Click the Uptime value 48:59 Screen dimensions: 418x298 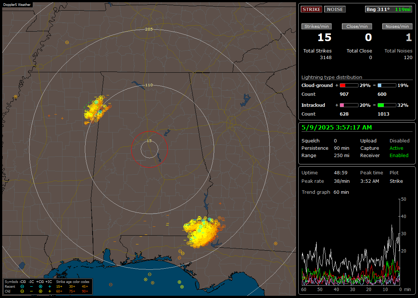tap(341, 173)
